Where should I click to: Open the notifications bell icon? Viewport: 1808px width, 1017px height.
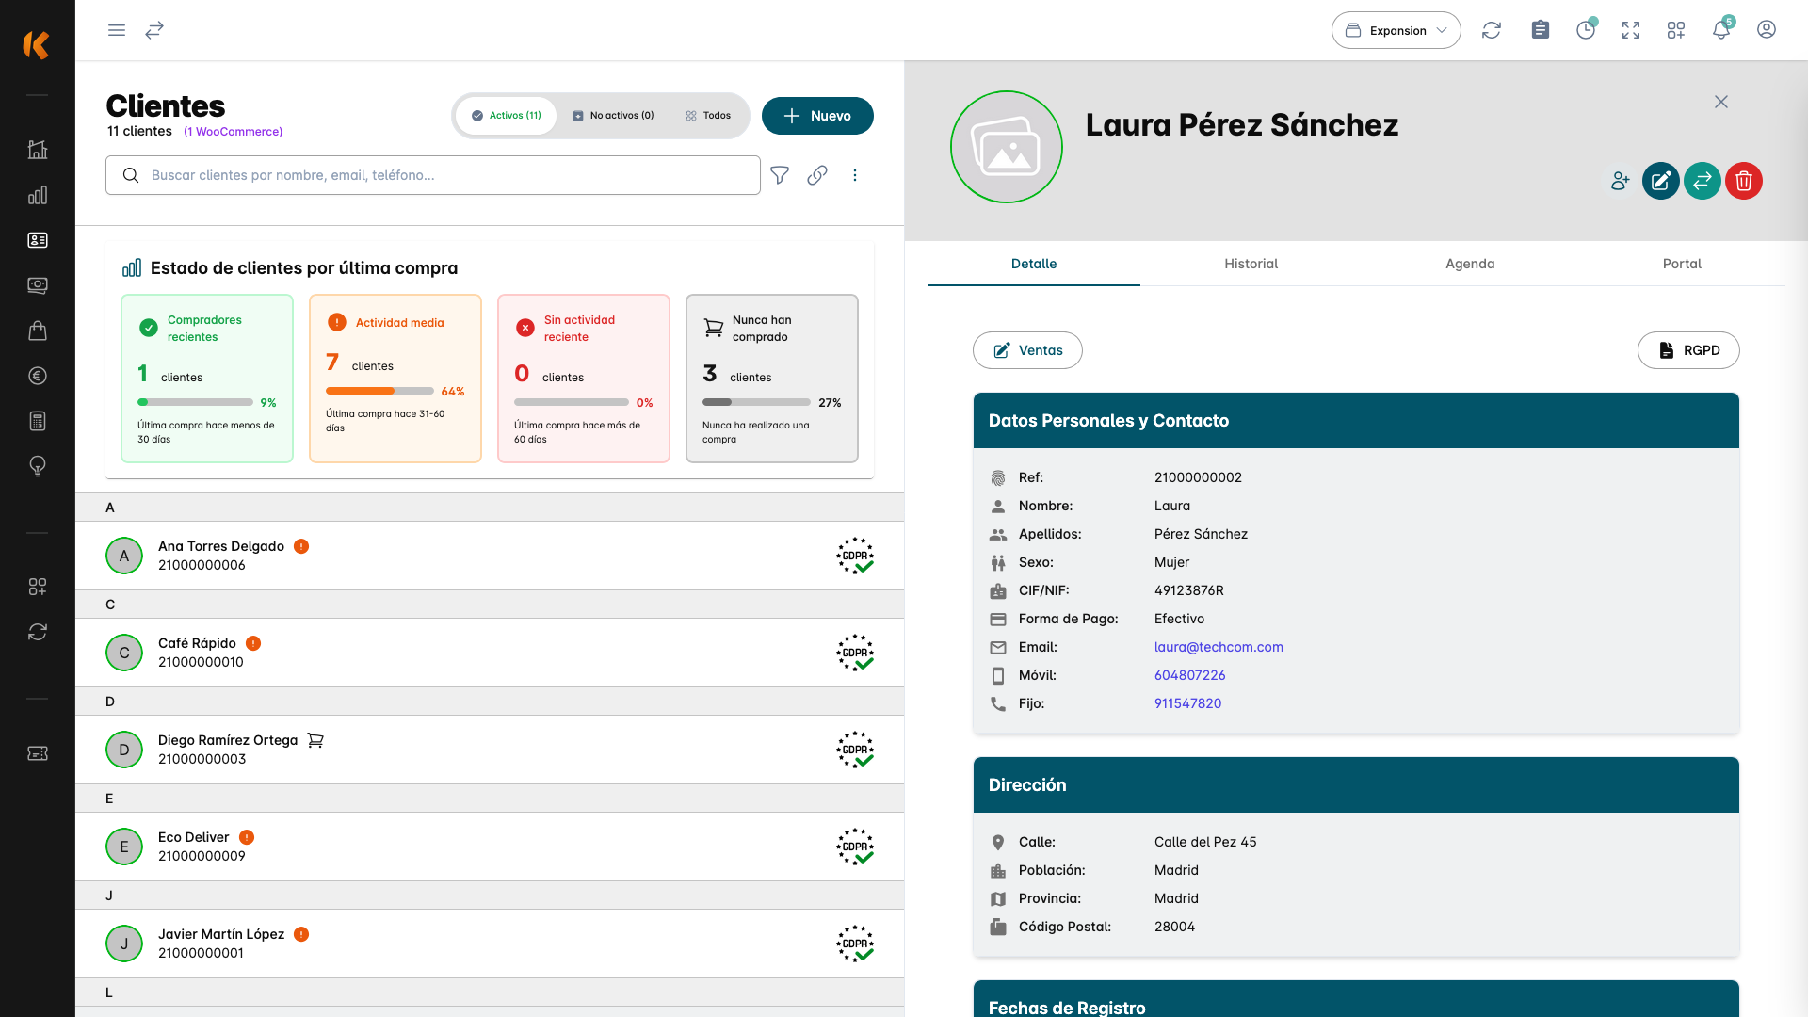coord(1721,30)
